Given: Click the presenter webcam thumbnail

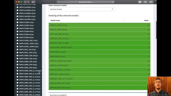Looking at the screenshot, I should (x=159, y=86).
